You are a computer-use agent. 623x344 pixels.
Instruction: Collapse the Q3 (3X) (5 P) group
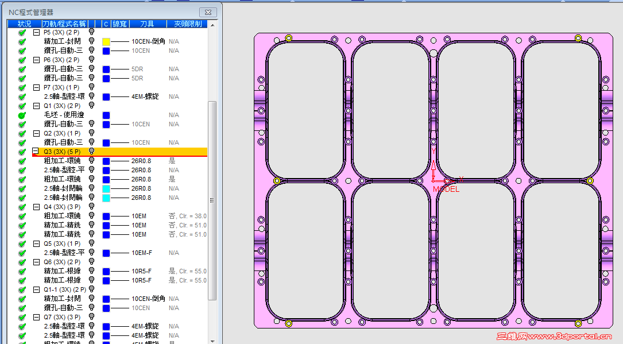pos(36,152)
